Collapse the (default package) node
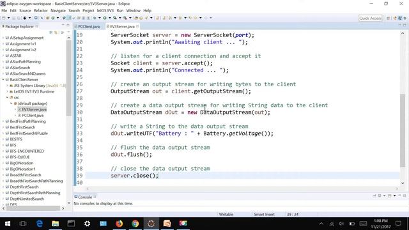This screenshot has height=230, width=409. [12, 103]
